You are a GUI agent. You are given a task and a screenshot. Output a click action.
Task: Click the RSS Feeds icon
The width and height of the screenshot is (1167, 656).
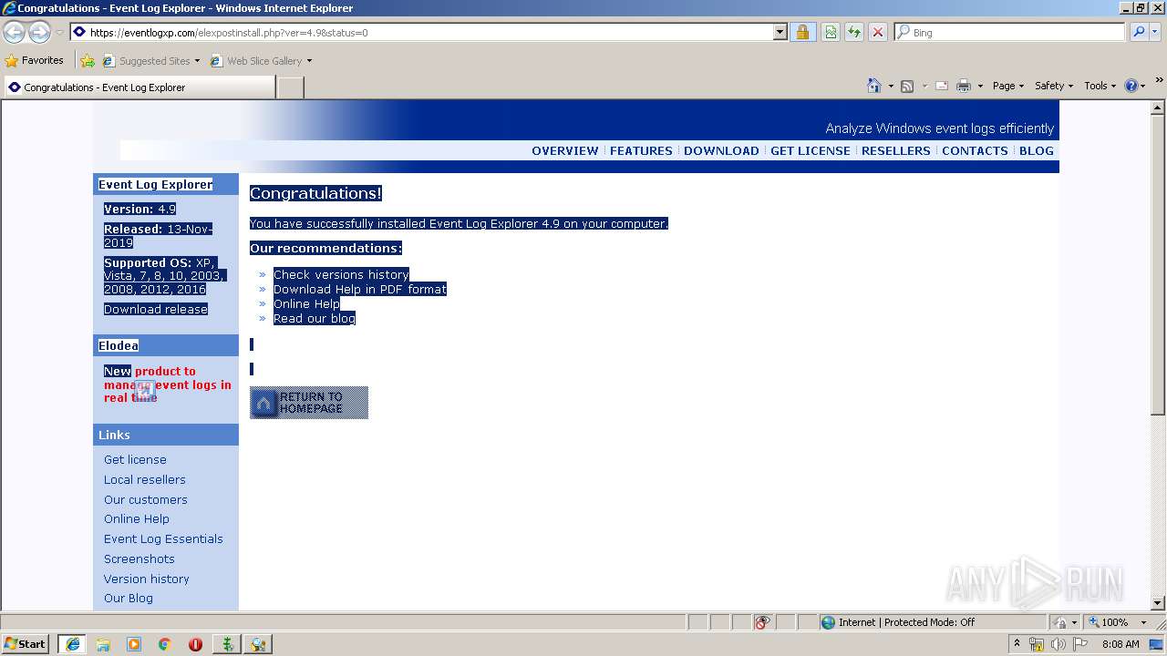coord(907,86)
